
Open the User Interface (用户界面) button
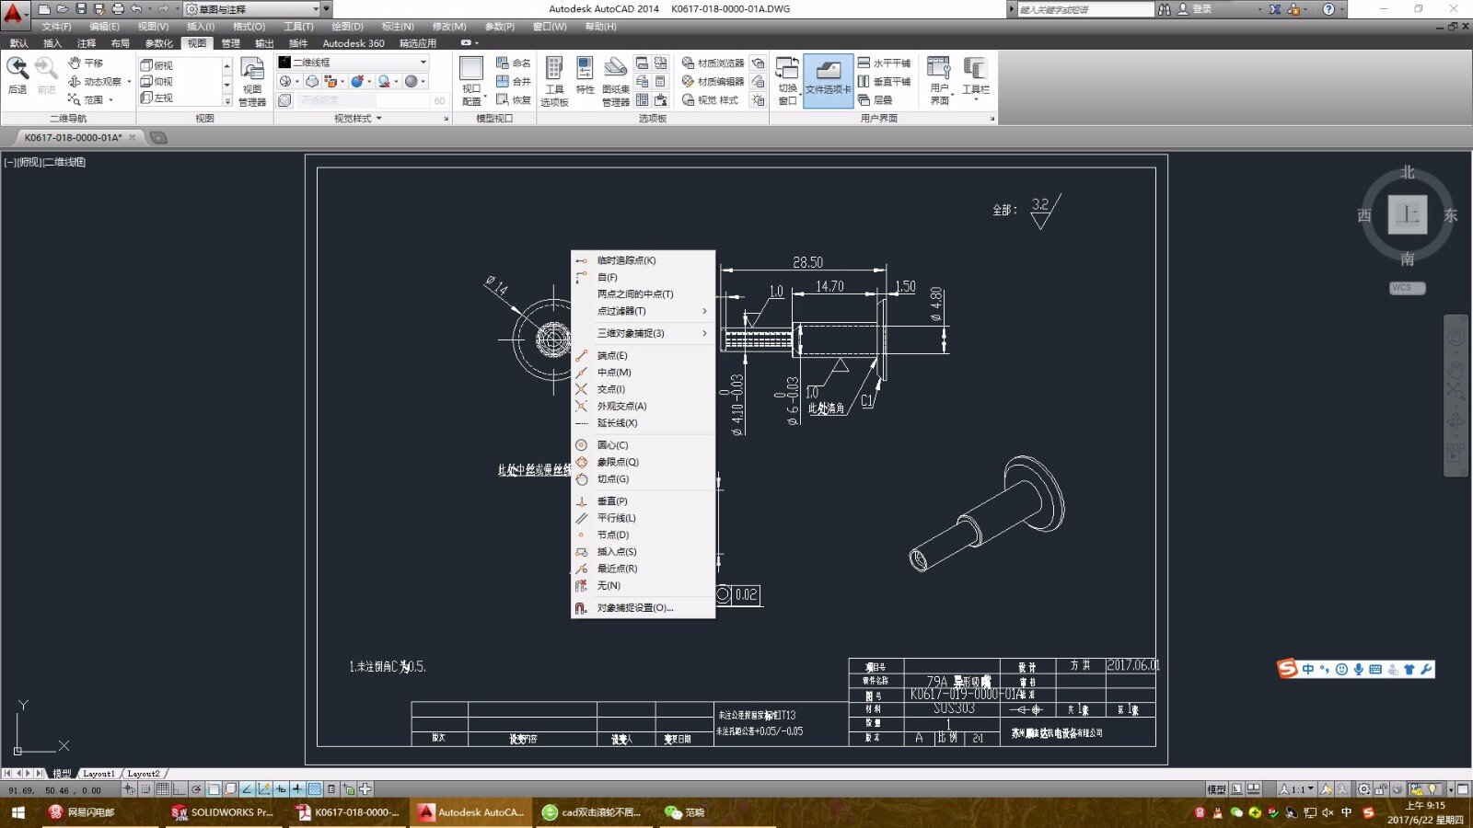(x=939, y=81)
